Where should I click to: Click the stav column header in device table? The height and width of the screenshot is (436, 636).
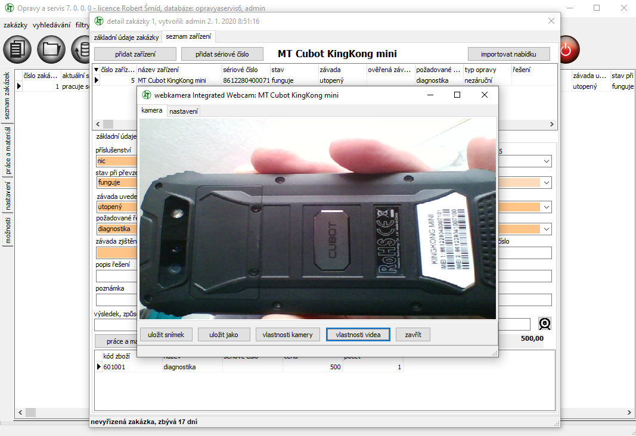(294, 70)
